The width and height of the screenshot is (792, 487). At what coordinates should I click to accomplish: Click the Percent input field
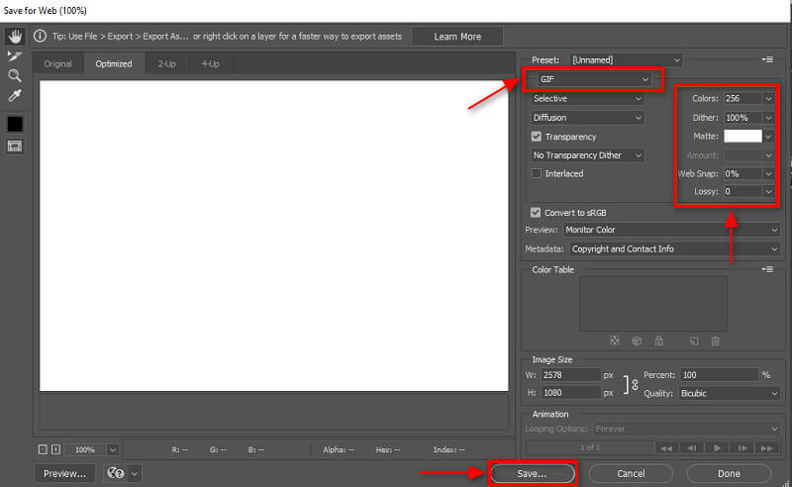click(720, 375)
